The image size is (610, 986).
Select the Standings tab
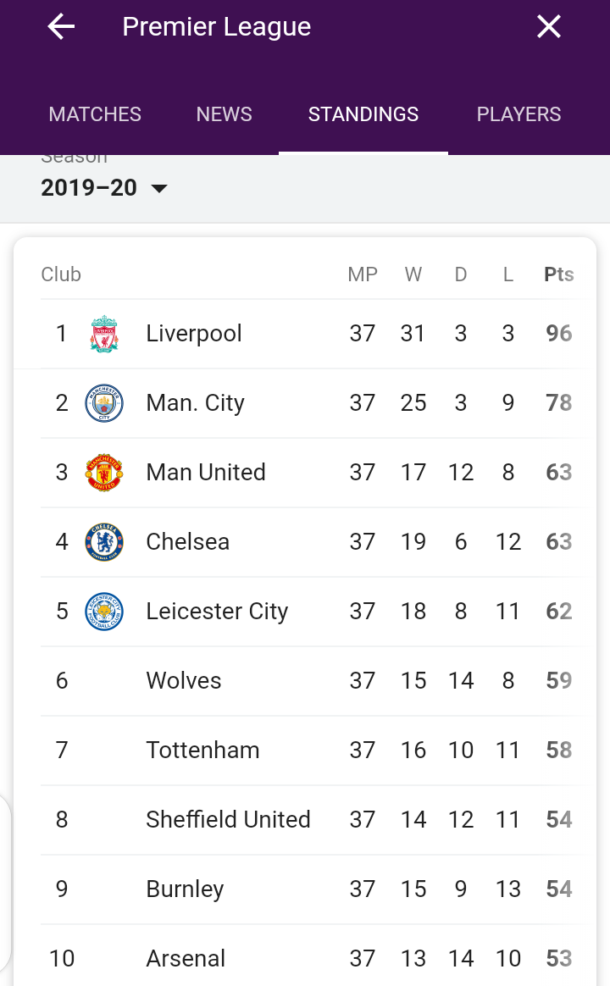(x=363, y=114)
